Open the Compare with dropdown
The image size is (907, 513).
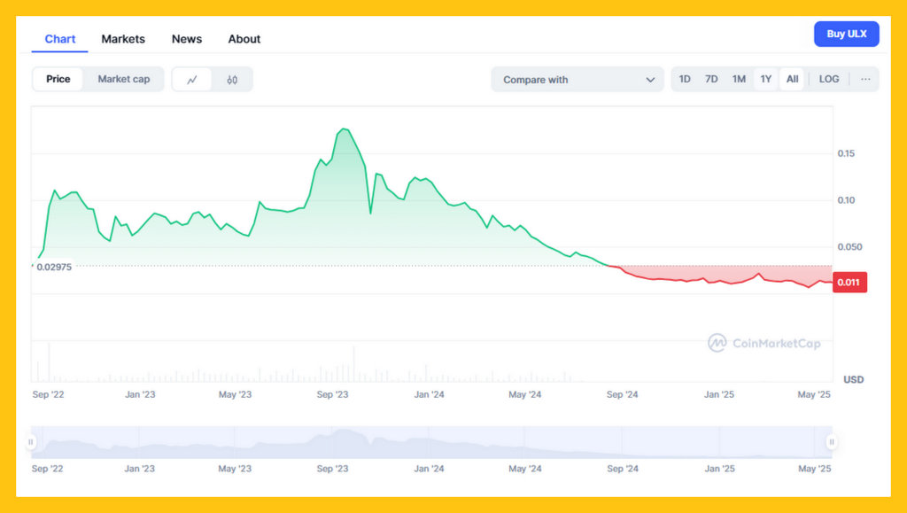point(578,80)
